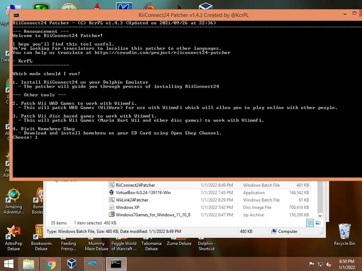The height and width of the screenshot is (271, 362).
Task: Open the network tray icon
Action: click(x=320, y=264)
